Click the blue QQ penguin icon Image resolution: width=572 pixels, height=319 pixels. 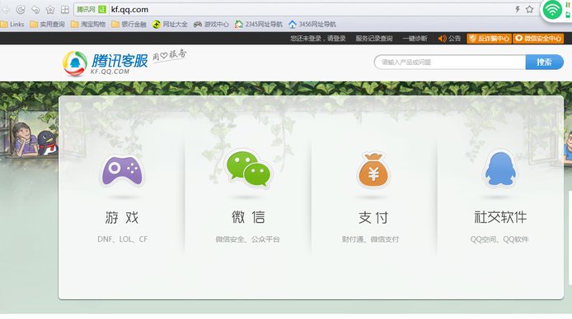[x=500, y=169]
